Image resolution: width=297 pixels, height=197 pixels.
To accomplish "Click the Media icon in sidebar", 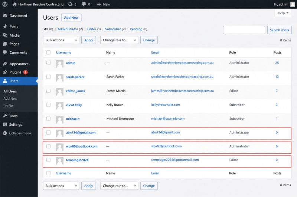I will click(5, 35).
